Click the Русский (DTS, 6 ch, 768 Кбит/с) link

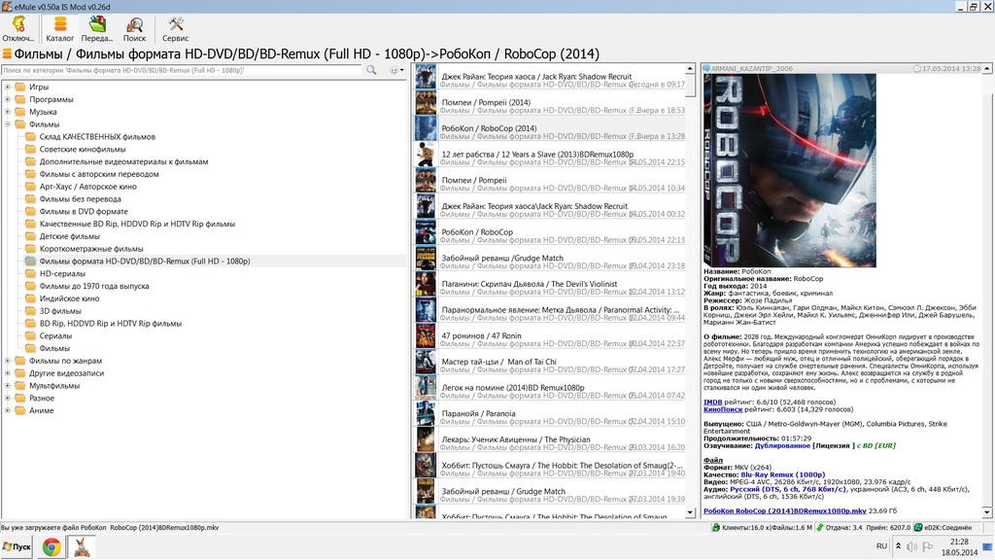click(788, 490)
